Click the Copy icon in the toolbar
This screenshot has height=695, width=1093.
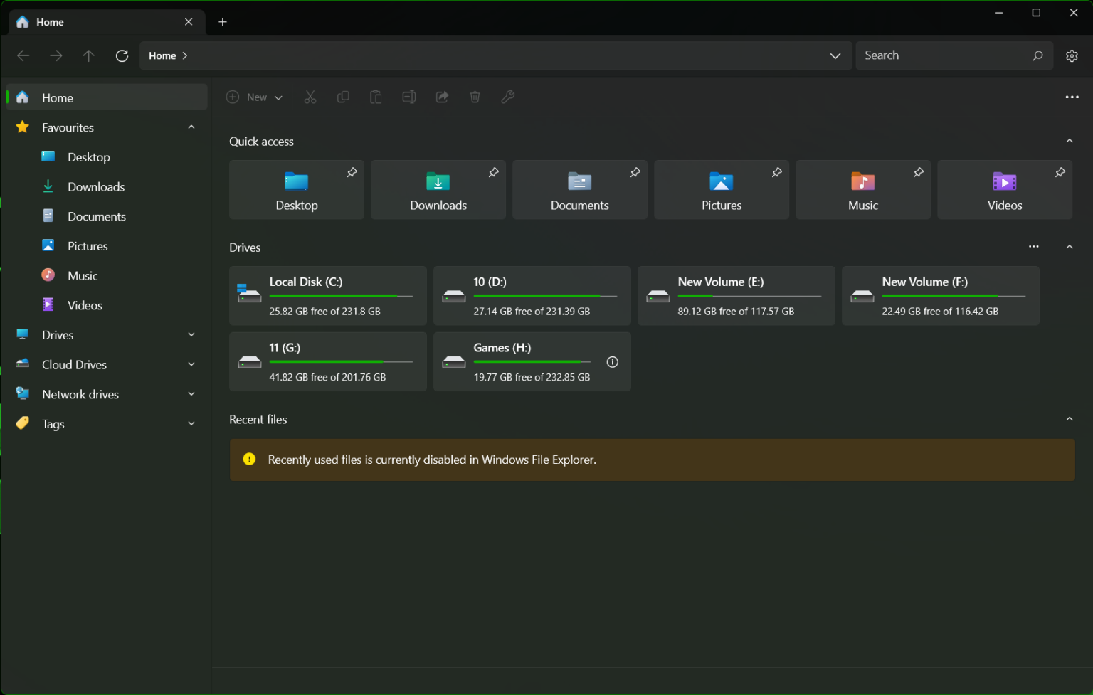343,97
